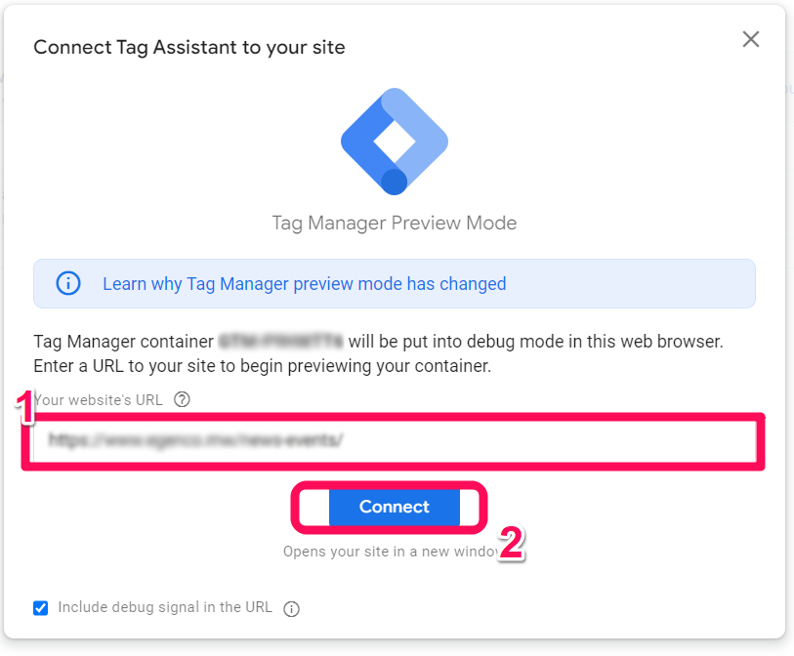
Task: Open the Learn why preview mode changed link
Action: [304, 284]
